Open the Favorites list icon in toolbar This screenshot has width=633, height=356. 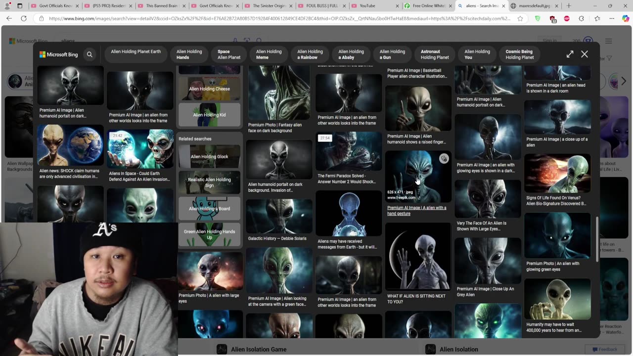[x=597, y=18]
